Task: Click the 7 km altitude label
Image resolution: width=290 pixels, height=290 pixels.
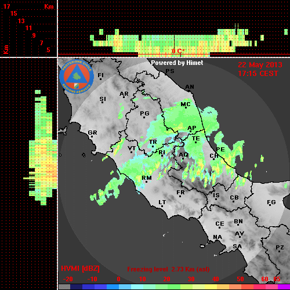Action: point(41,43)
